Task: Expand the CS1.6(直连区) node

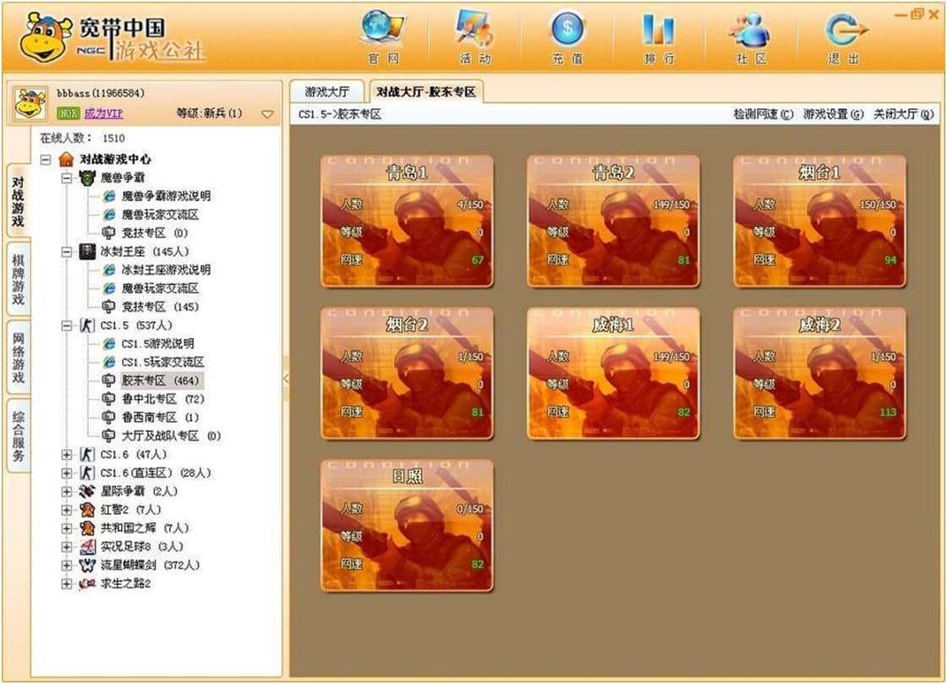Action: pos(67,473)
